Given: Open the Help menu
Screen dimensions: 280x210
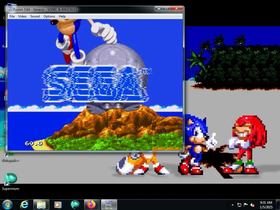Looking at the screenshot, I should coord(62,16).
